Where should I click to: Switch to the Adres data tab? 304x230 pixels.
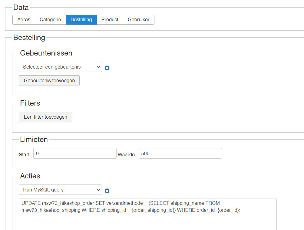click(24, 20)
